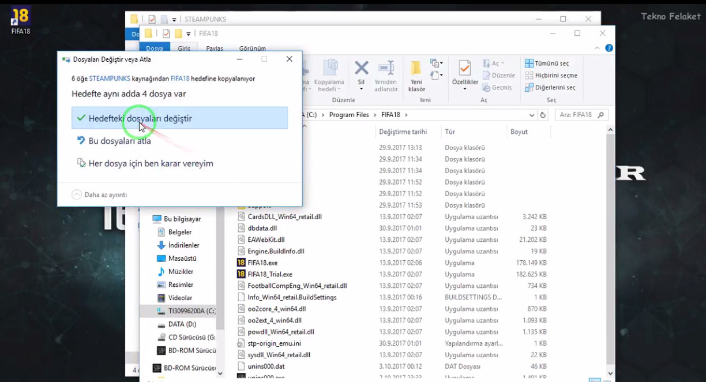Select the TI30996200A (C:) drive
The width and height of the screenshot is (706, 382).
tap(178, 311)
